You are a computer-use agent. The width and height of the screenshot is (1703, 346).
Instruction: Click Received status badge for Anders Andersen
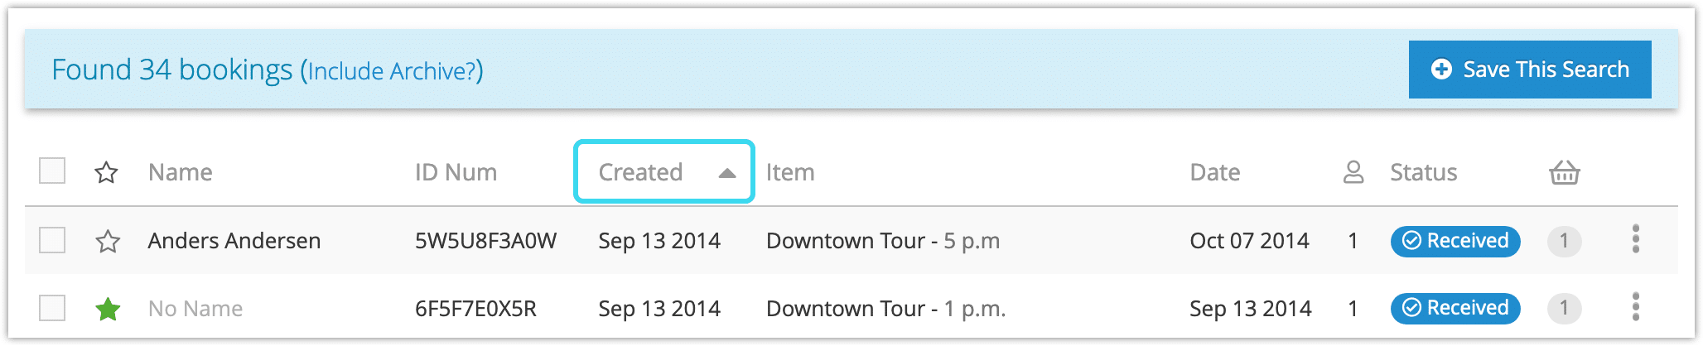coord(1455,241)
